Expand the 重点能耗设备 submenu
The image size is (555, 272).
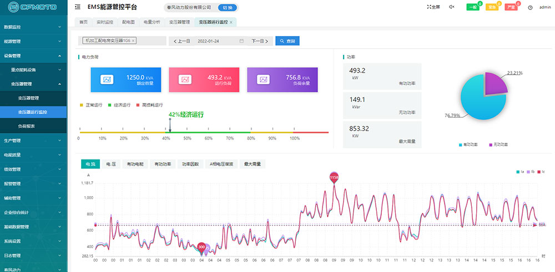tap(33, 70)
